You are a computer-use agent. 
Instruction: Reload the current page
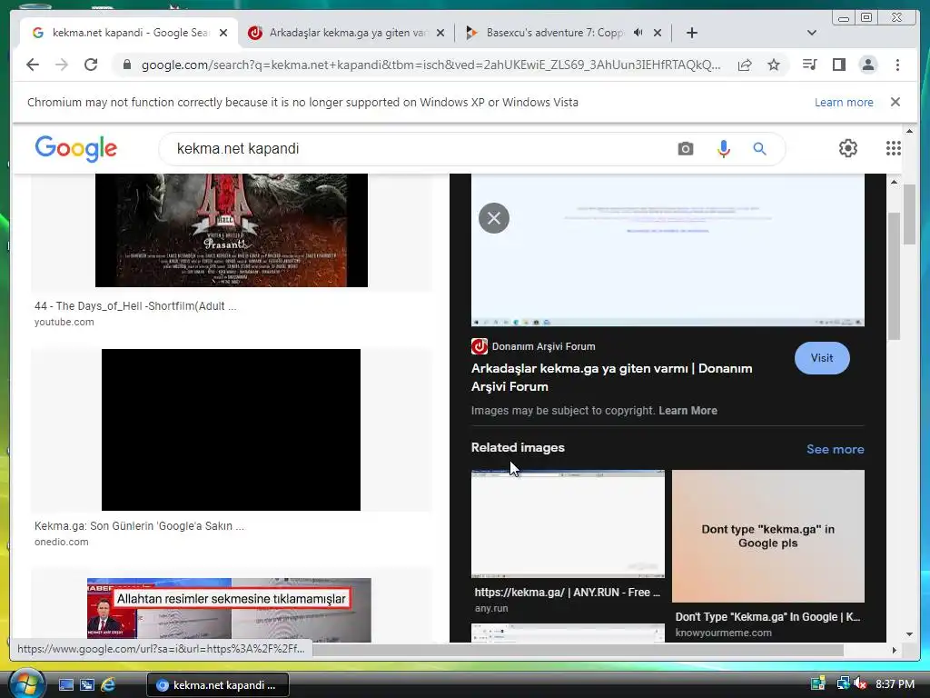click(x=91, y=65)
